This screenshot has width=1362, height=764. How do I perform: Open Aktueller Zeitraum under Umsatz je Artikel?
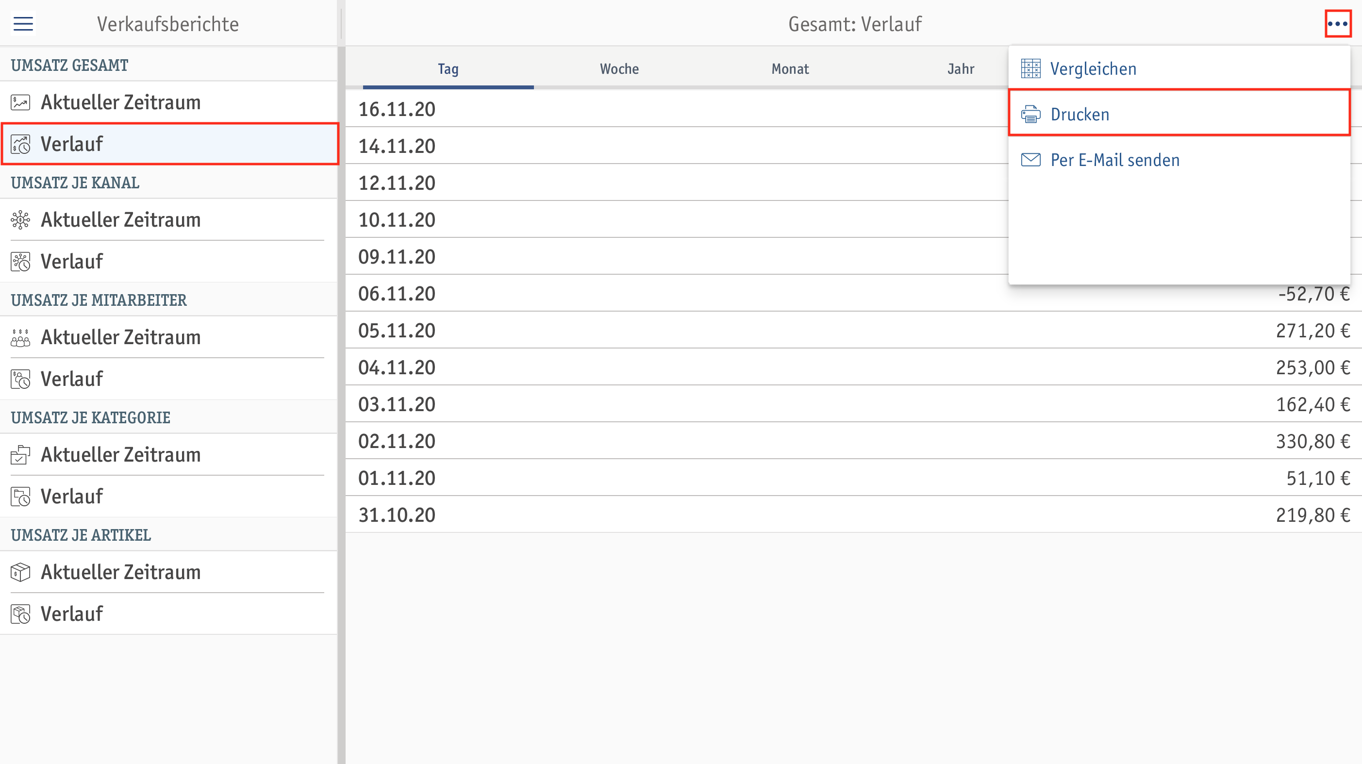click(168, 572)
